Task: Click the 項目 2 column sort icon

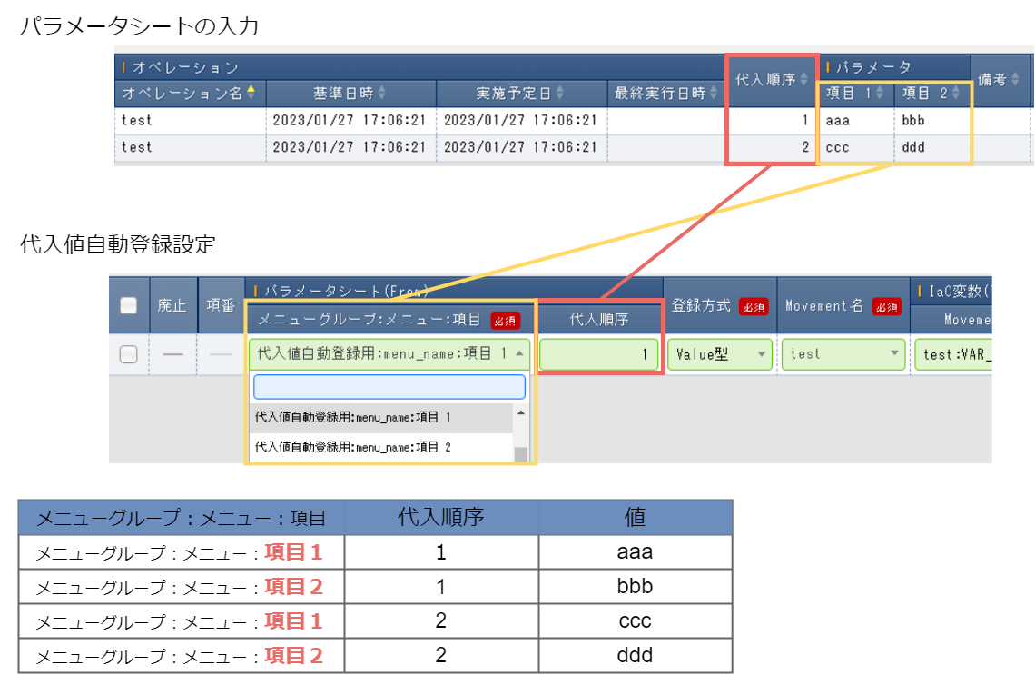Action: click(955, 93)
